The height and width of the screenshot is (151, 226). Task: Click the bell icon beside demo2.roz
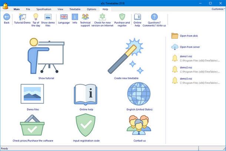click(x=175, y=69)
